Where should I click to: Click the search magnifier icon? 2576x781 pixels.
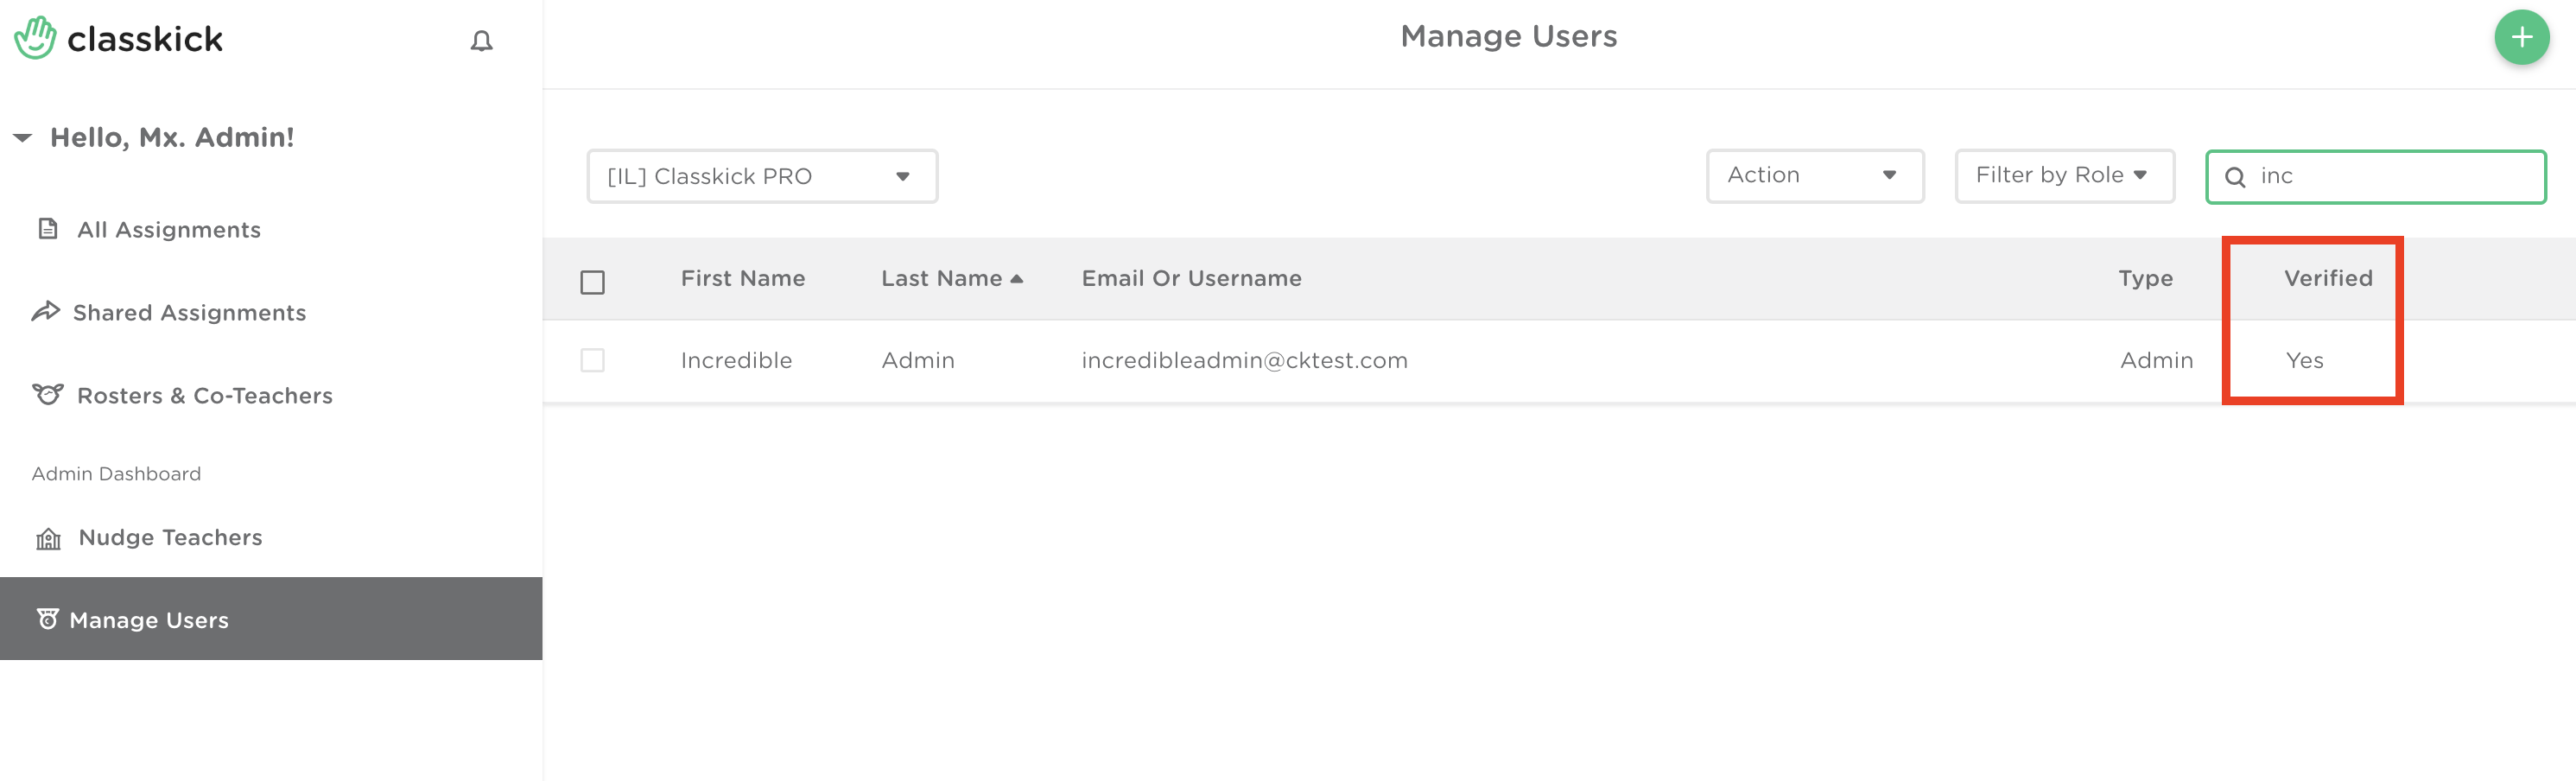pos(2235,177)
